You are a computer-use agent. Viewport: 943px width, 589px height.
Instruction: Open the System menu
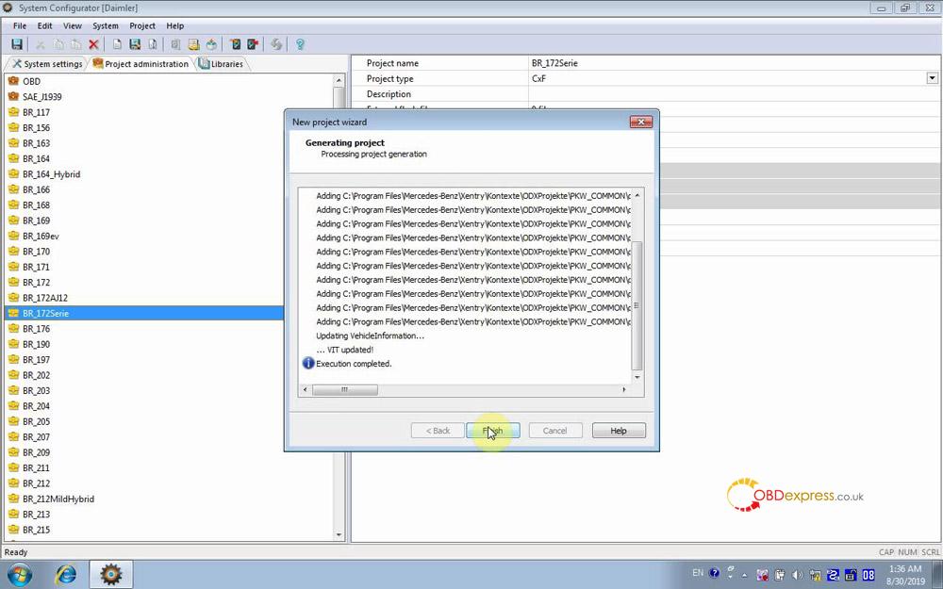pos(106,25)
